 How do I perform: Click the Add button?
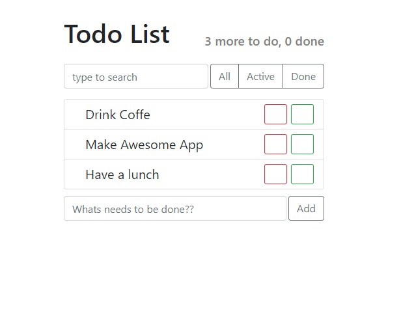click(x=306, y=208)
